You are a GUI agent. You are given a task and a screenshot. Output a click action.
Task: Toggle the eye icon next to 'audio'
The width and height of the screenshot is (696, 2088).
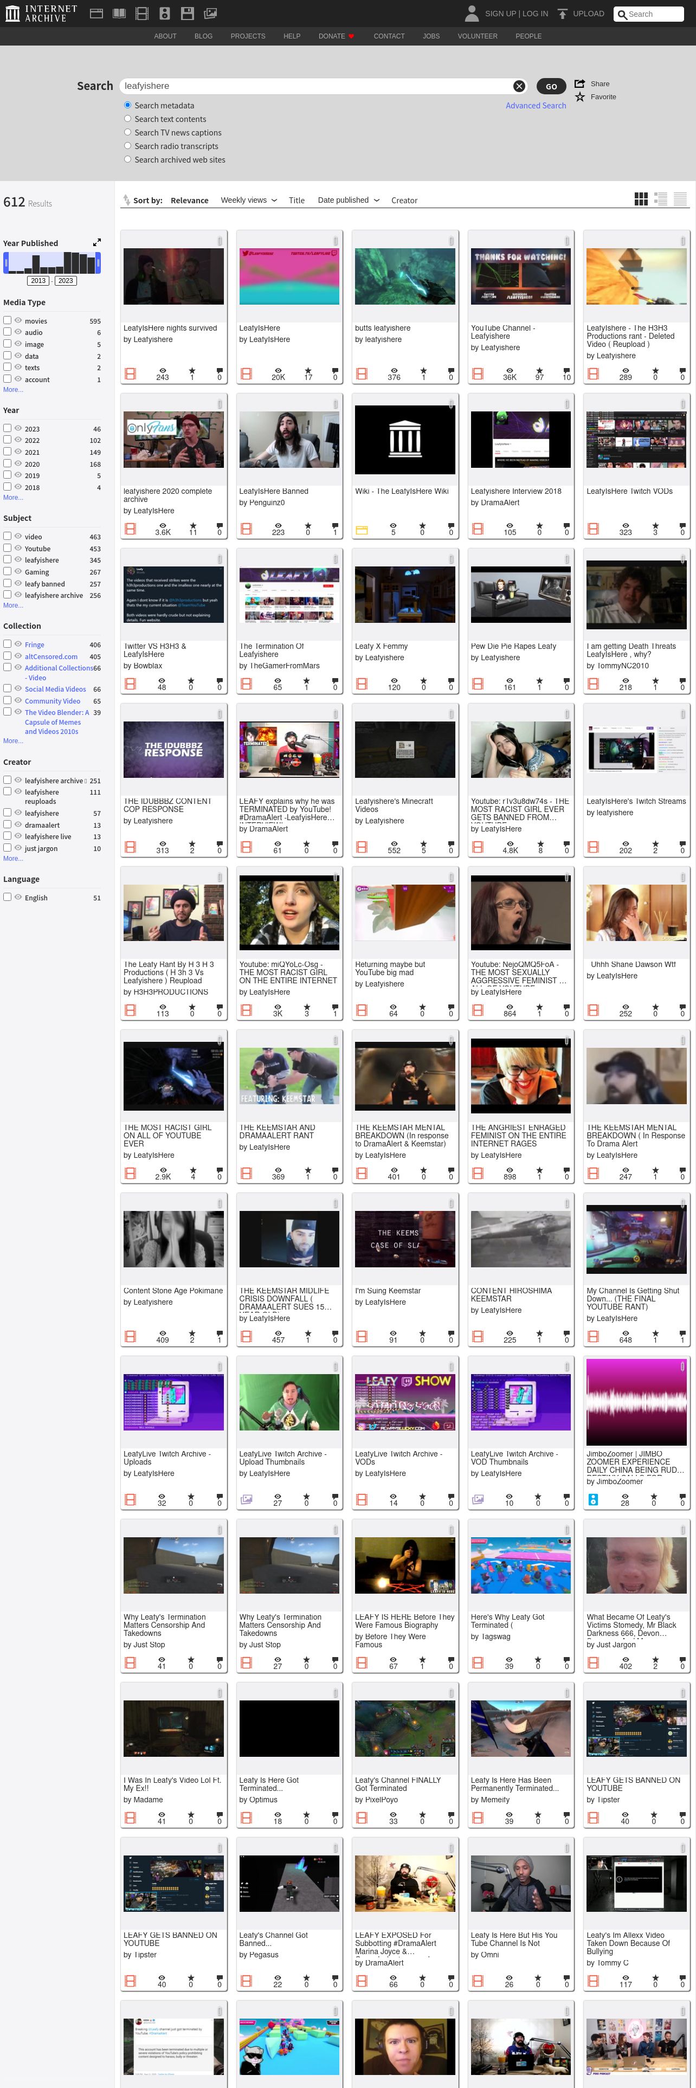pyautogui.click(x=18, y=332)
